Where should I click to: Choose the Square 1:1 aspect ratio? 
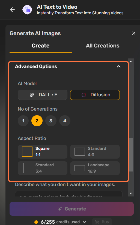click(43, 152)
